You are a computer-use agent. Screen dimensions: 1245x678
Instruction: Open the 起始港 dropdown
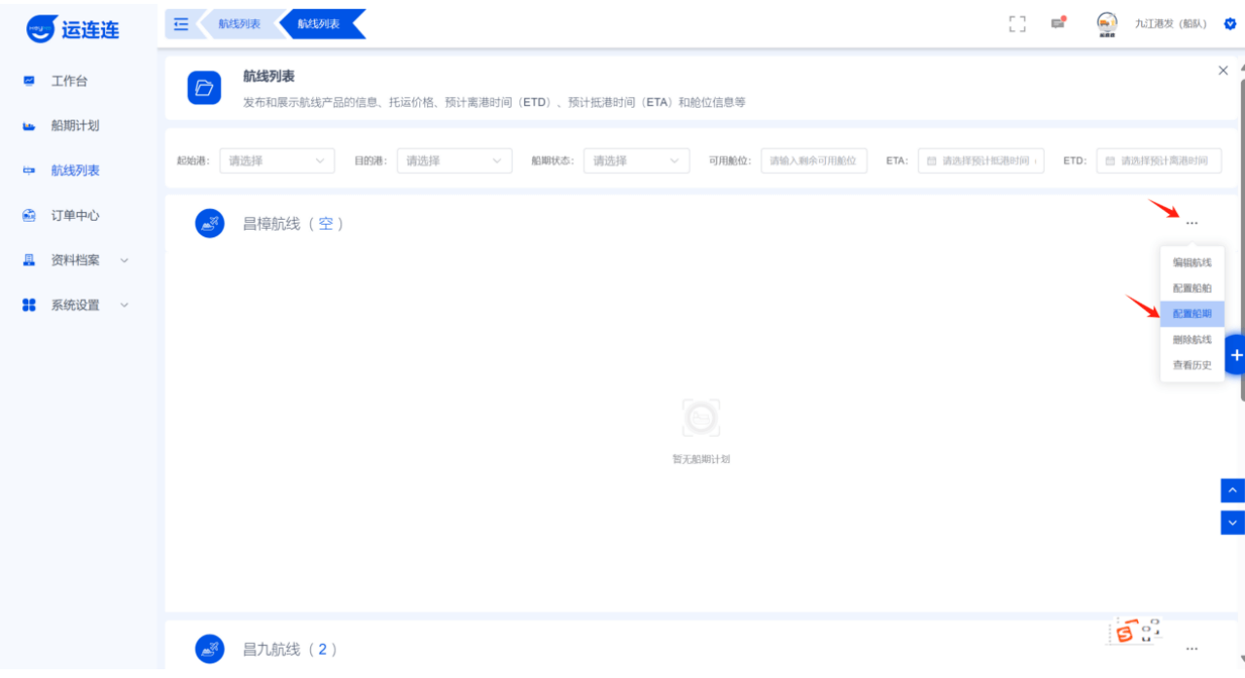[x=277, y=161]
